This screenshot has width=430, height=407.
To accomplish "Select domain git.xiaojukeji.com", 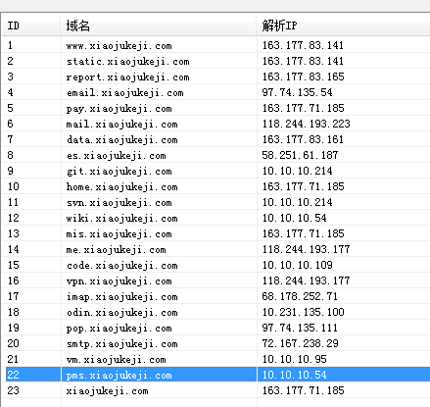I will pyautogui.click(x=119, y=171).
